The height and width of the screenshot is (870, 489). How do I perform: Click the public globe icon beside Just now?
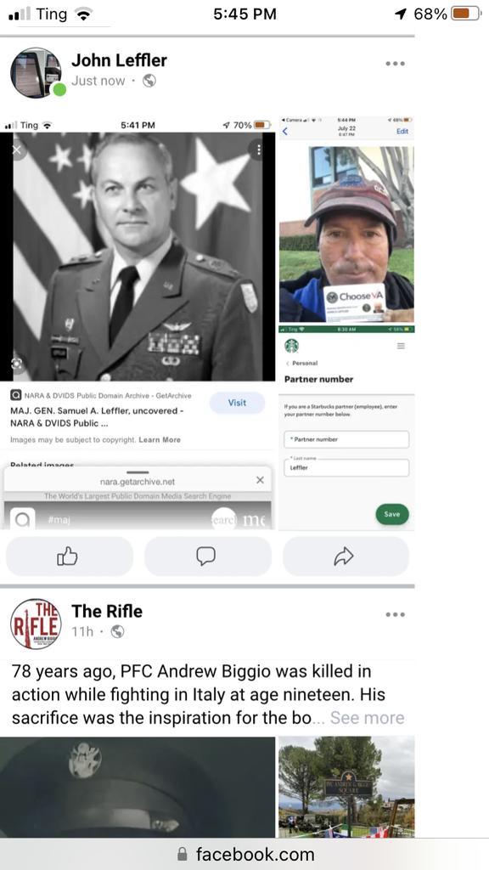click(x=149, y=81)
